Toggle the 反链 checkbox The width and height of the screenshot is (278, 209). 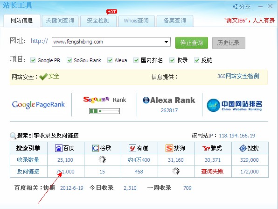click(x=197, y=60)
